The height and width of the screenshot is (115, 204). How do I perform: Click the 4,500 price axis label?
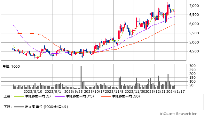click(194, 51)
